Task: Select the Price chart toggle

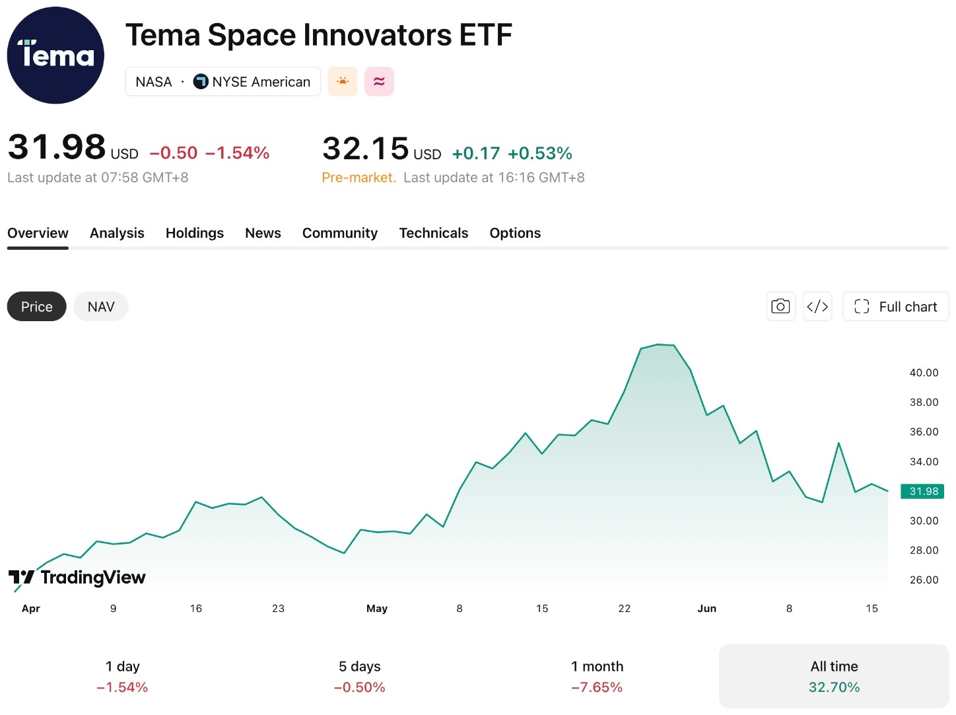Action: (x=37, y=307)
